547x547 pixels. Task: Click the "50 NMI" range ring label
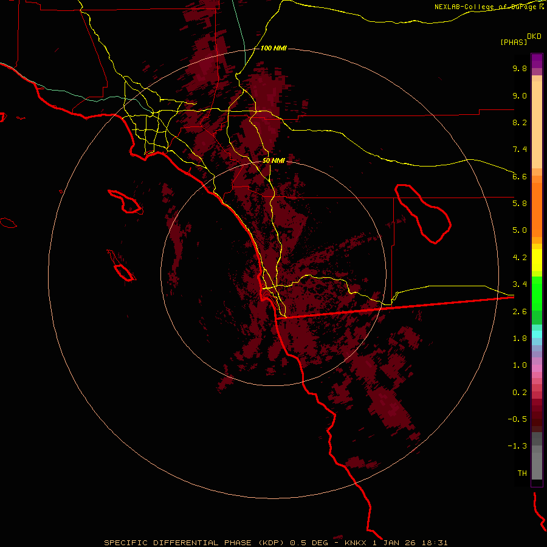[273, 160]
